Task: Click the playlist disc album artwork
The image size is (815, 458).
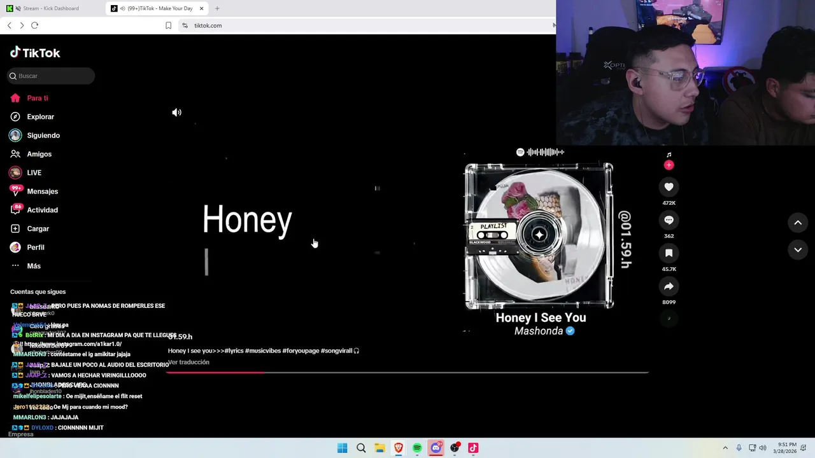Action: click(539, 236)
